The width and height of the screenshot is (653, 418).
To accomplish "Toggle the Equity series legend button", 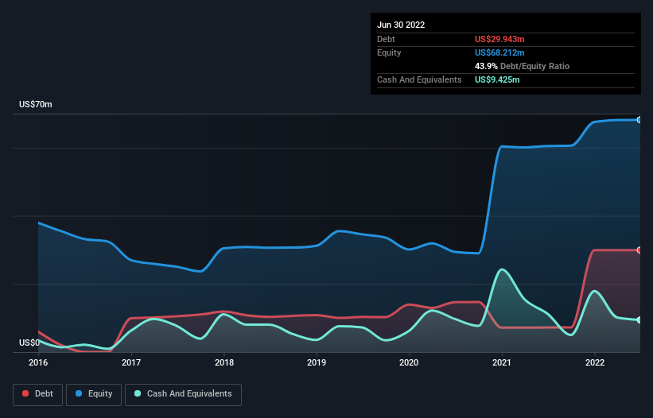I will [x=94, y=394].
